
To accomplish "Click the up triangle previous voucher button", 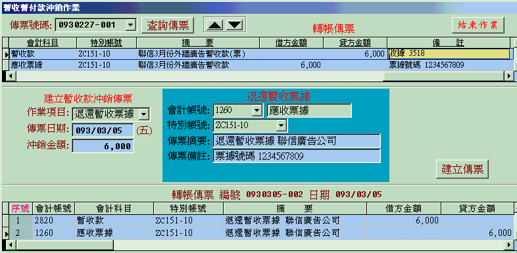I will [214, 25].
